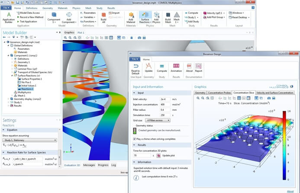The width and height of the screenshot is (300, 193).
Task: Click the Build Mesh icon
Action: (168, 18)
